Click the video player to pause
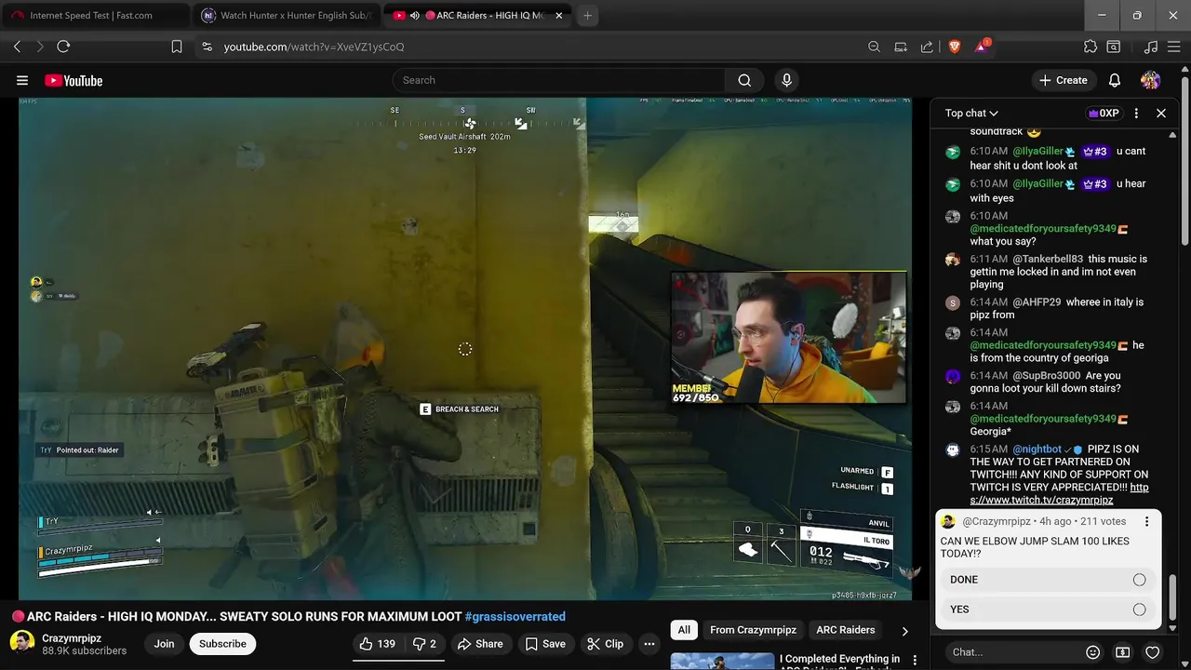This screenshot has height=670, width=1191. coord(465,349)
